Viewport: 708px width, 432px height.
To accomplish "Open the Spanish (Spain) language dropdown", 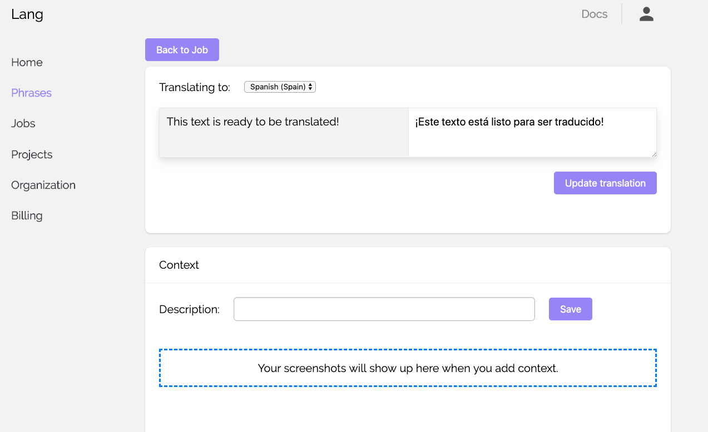I will [x=280, y=87].
